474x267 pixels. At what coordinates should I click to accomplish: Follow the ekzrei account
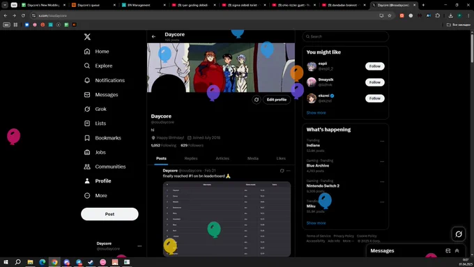375,98
